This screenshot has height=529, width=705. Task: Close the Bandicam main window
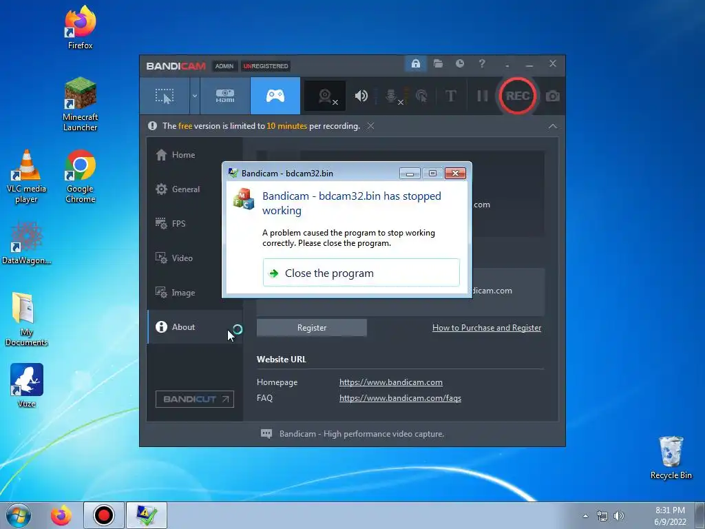[x=553, y=63]
